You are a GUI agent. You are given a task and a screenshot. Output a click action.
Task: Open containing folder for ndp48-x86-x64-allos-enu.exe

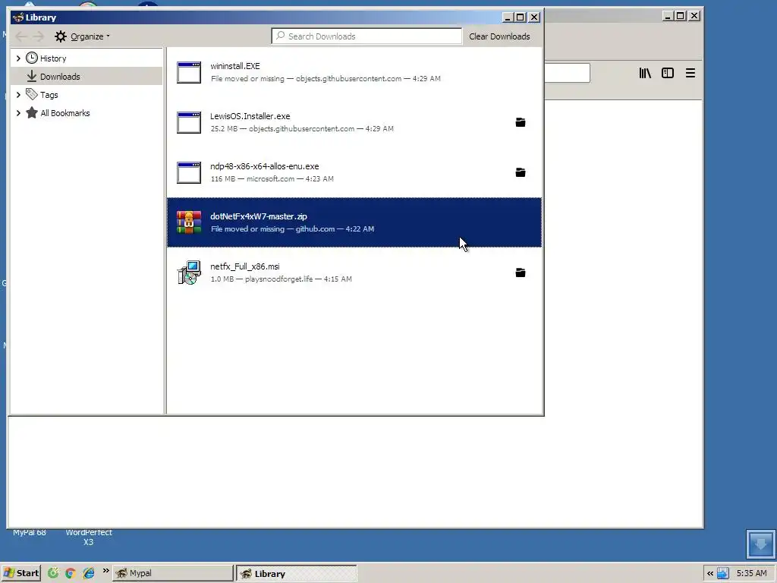tap(521, 172)
